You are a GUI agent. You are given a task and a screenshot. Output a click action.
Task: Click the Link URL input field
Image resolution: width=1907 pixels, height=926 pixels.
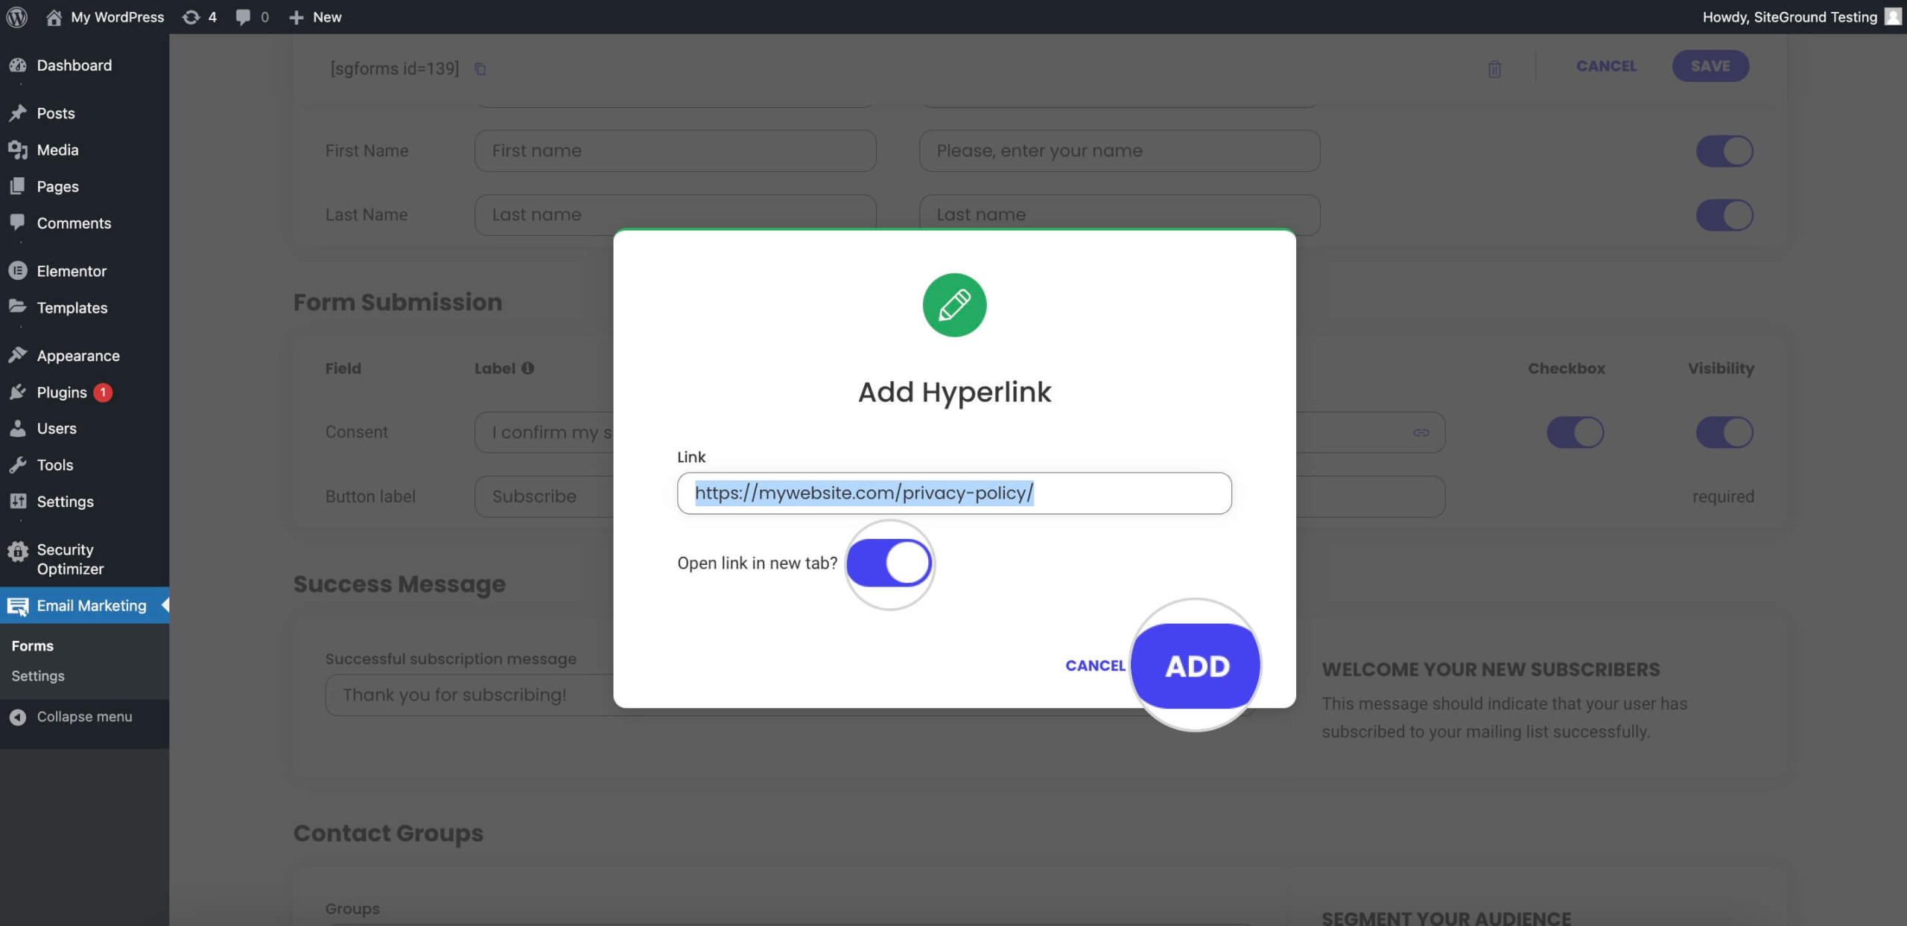[x=954, y=493]
